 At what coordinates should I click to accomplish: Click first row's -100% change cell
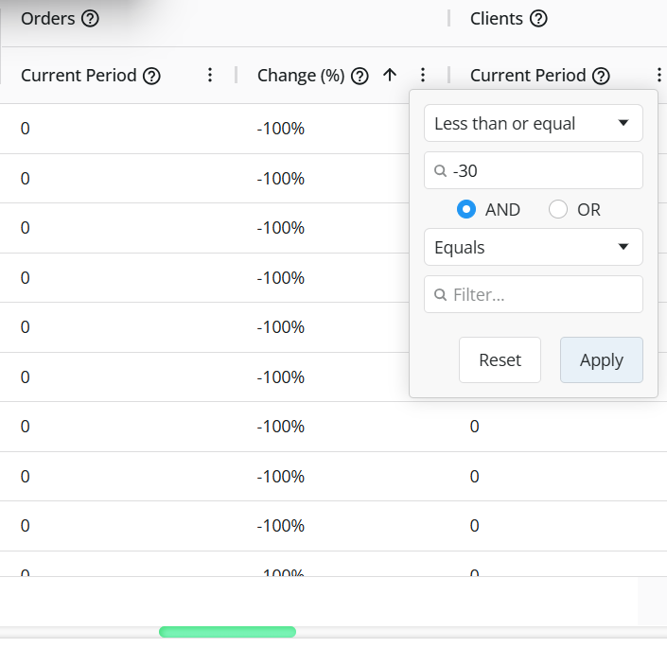coord(281,129)
